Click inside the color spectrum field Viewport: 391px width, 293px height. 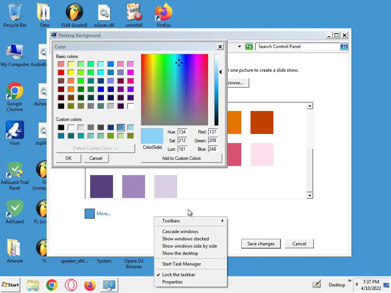(x=174, y=89)
